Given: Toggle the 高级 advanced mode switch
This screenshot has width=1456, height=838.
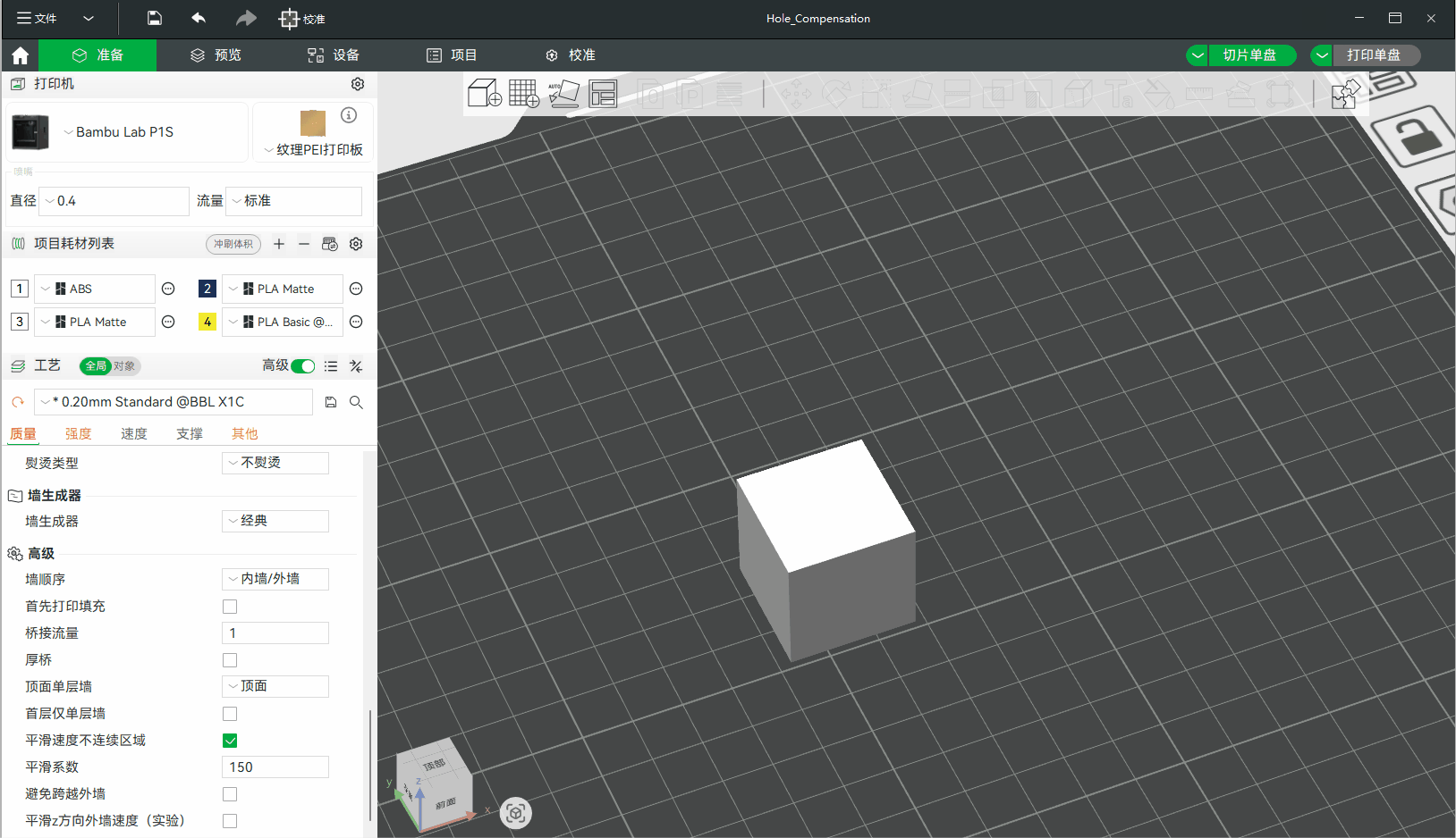Looking at the screenshot, I should (x=303, y=366).
